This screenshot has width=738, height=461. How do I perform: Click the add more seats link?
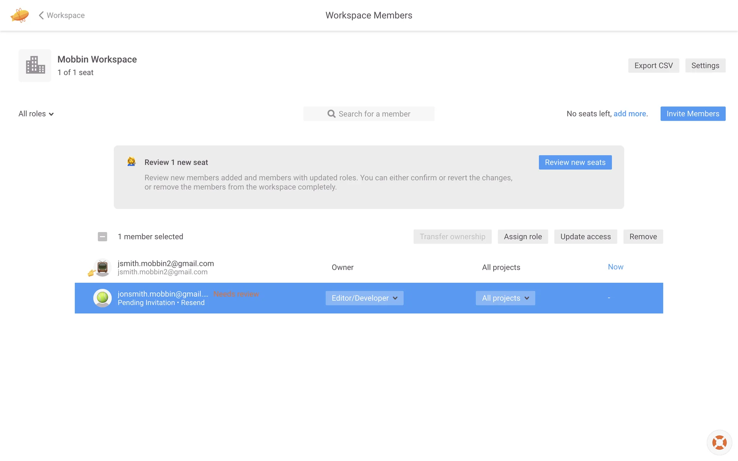point(630,114)
